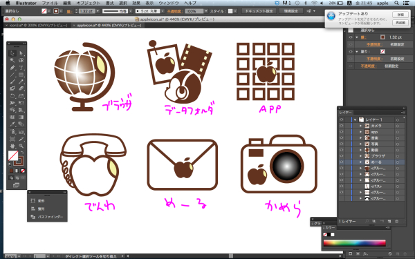This screenshot has width=415, height=259.
Task: Click the brown stroke swatch in toolbox
Action: tap(19, 161)
